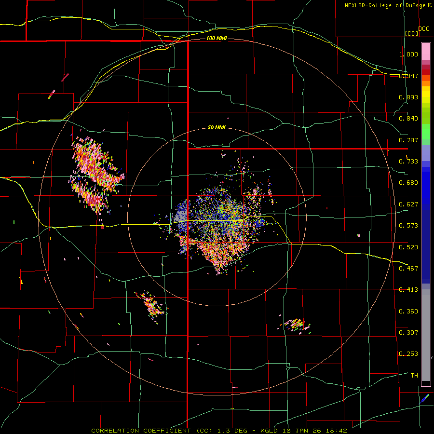
Task: Click the [CC] units label
Action: pos(412,33)
